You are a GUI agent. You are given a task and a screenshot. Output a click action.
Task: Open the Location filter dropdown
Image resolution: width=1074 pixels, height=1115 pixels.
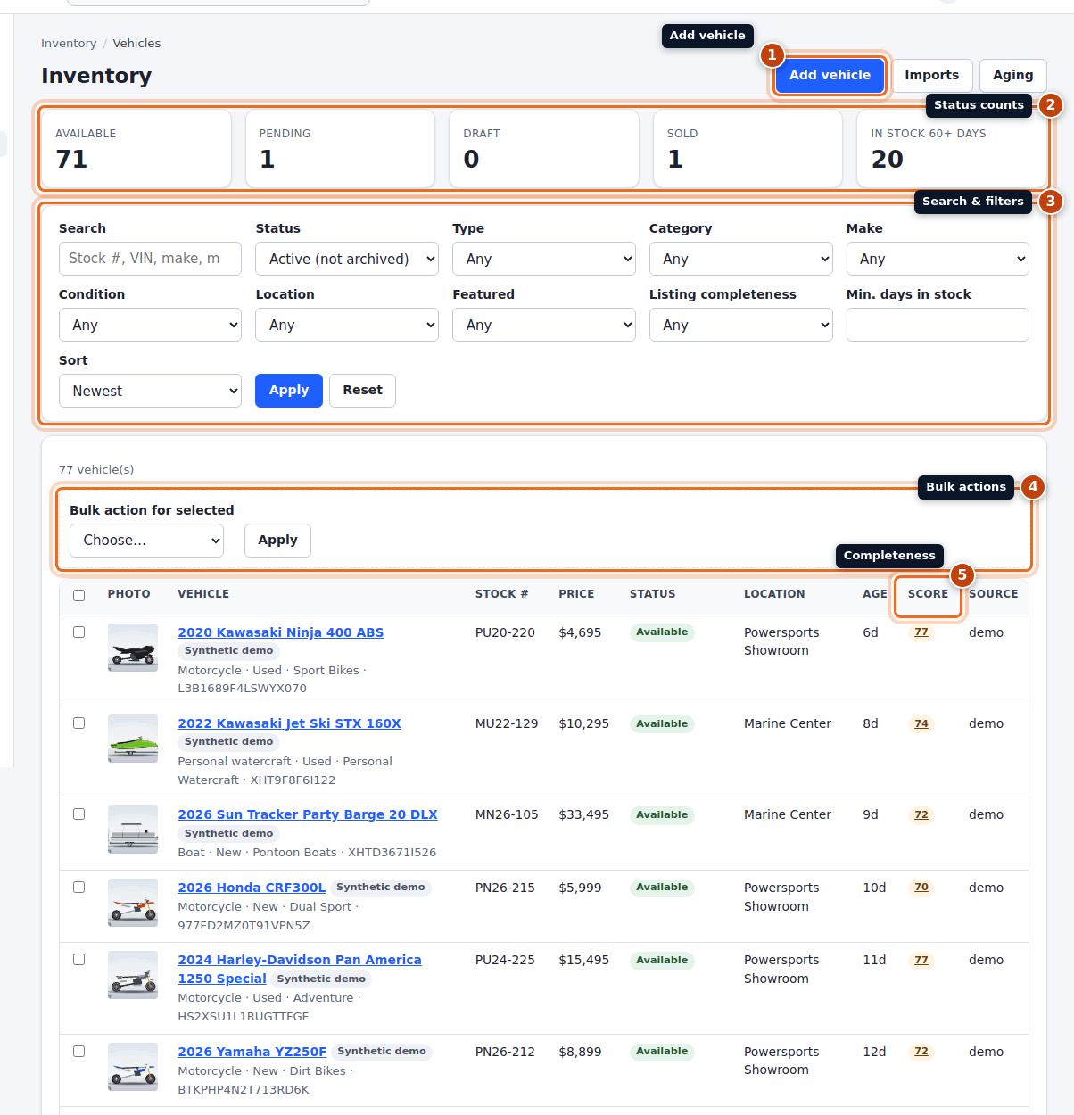347,325
